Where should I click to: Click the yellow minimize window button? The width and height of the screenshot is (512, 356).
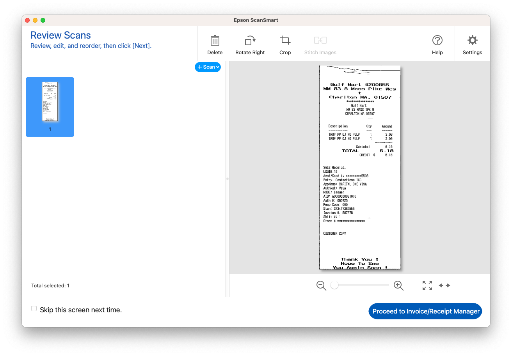point(35,20)
